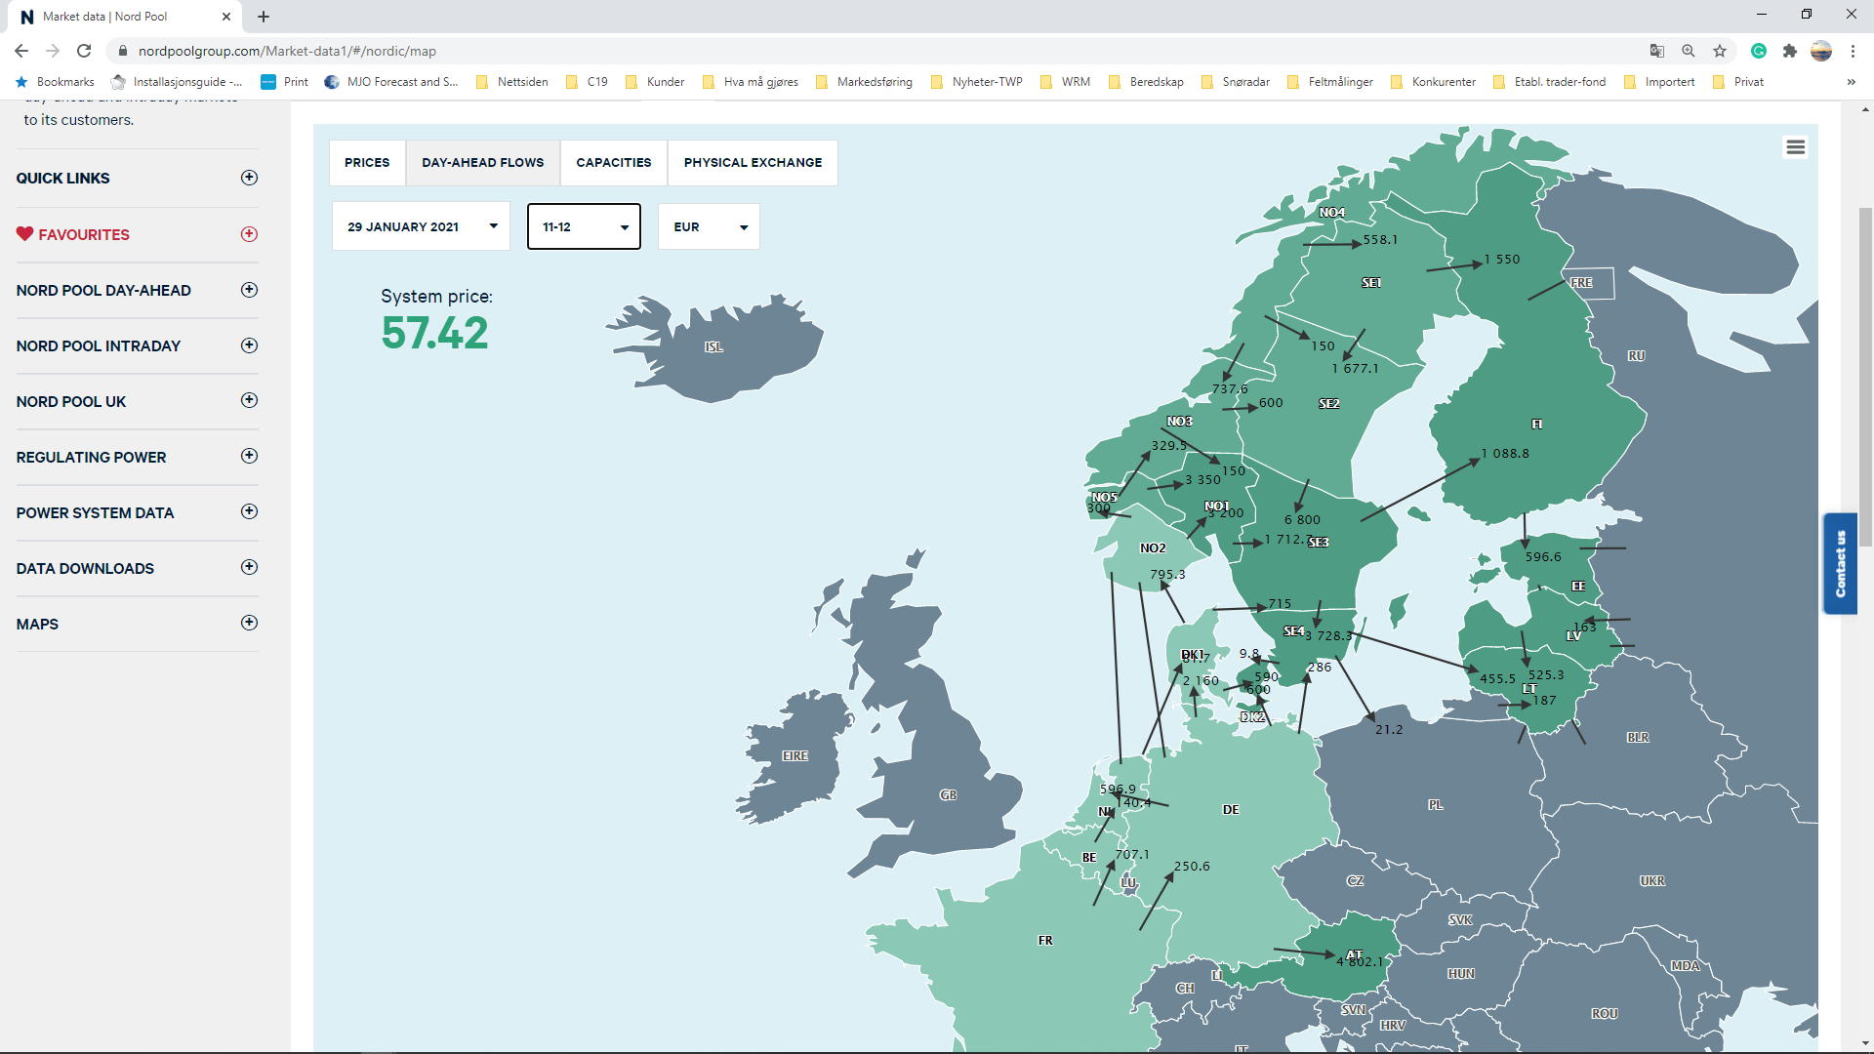Switch to the Capacities tab

[613, 162]
